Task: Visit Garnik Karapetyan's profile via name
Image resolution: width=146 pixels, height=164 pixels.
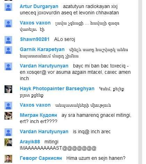Action: point(42,49)
